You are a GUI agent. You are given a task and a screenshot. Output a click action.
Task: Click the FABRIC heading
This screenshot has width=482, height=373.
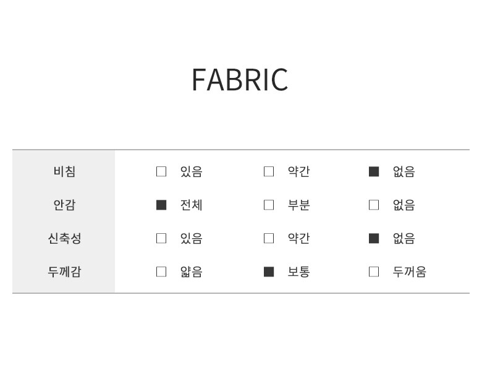click(x=240, y=80)
